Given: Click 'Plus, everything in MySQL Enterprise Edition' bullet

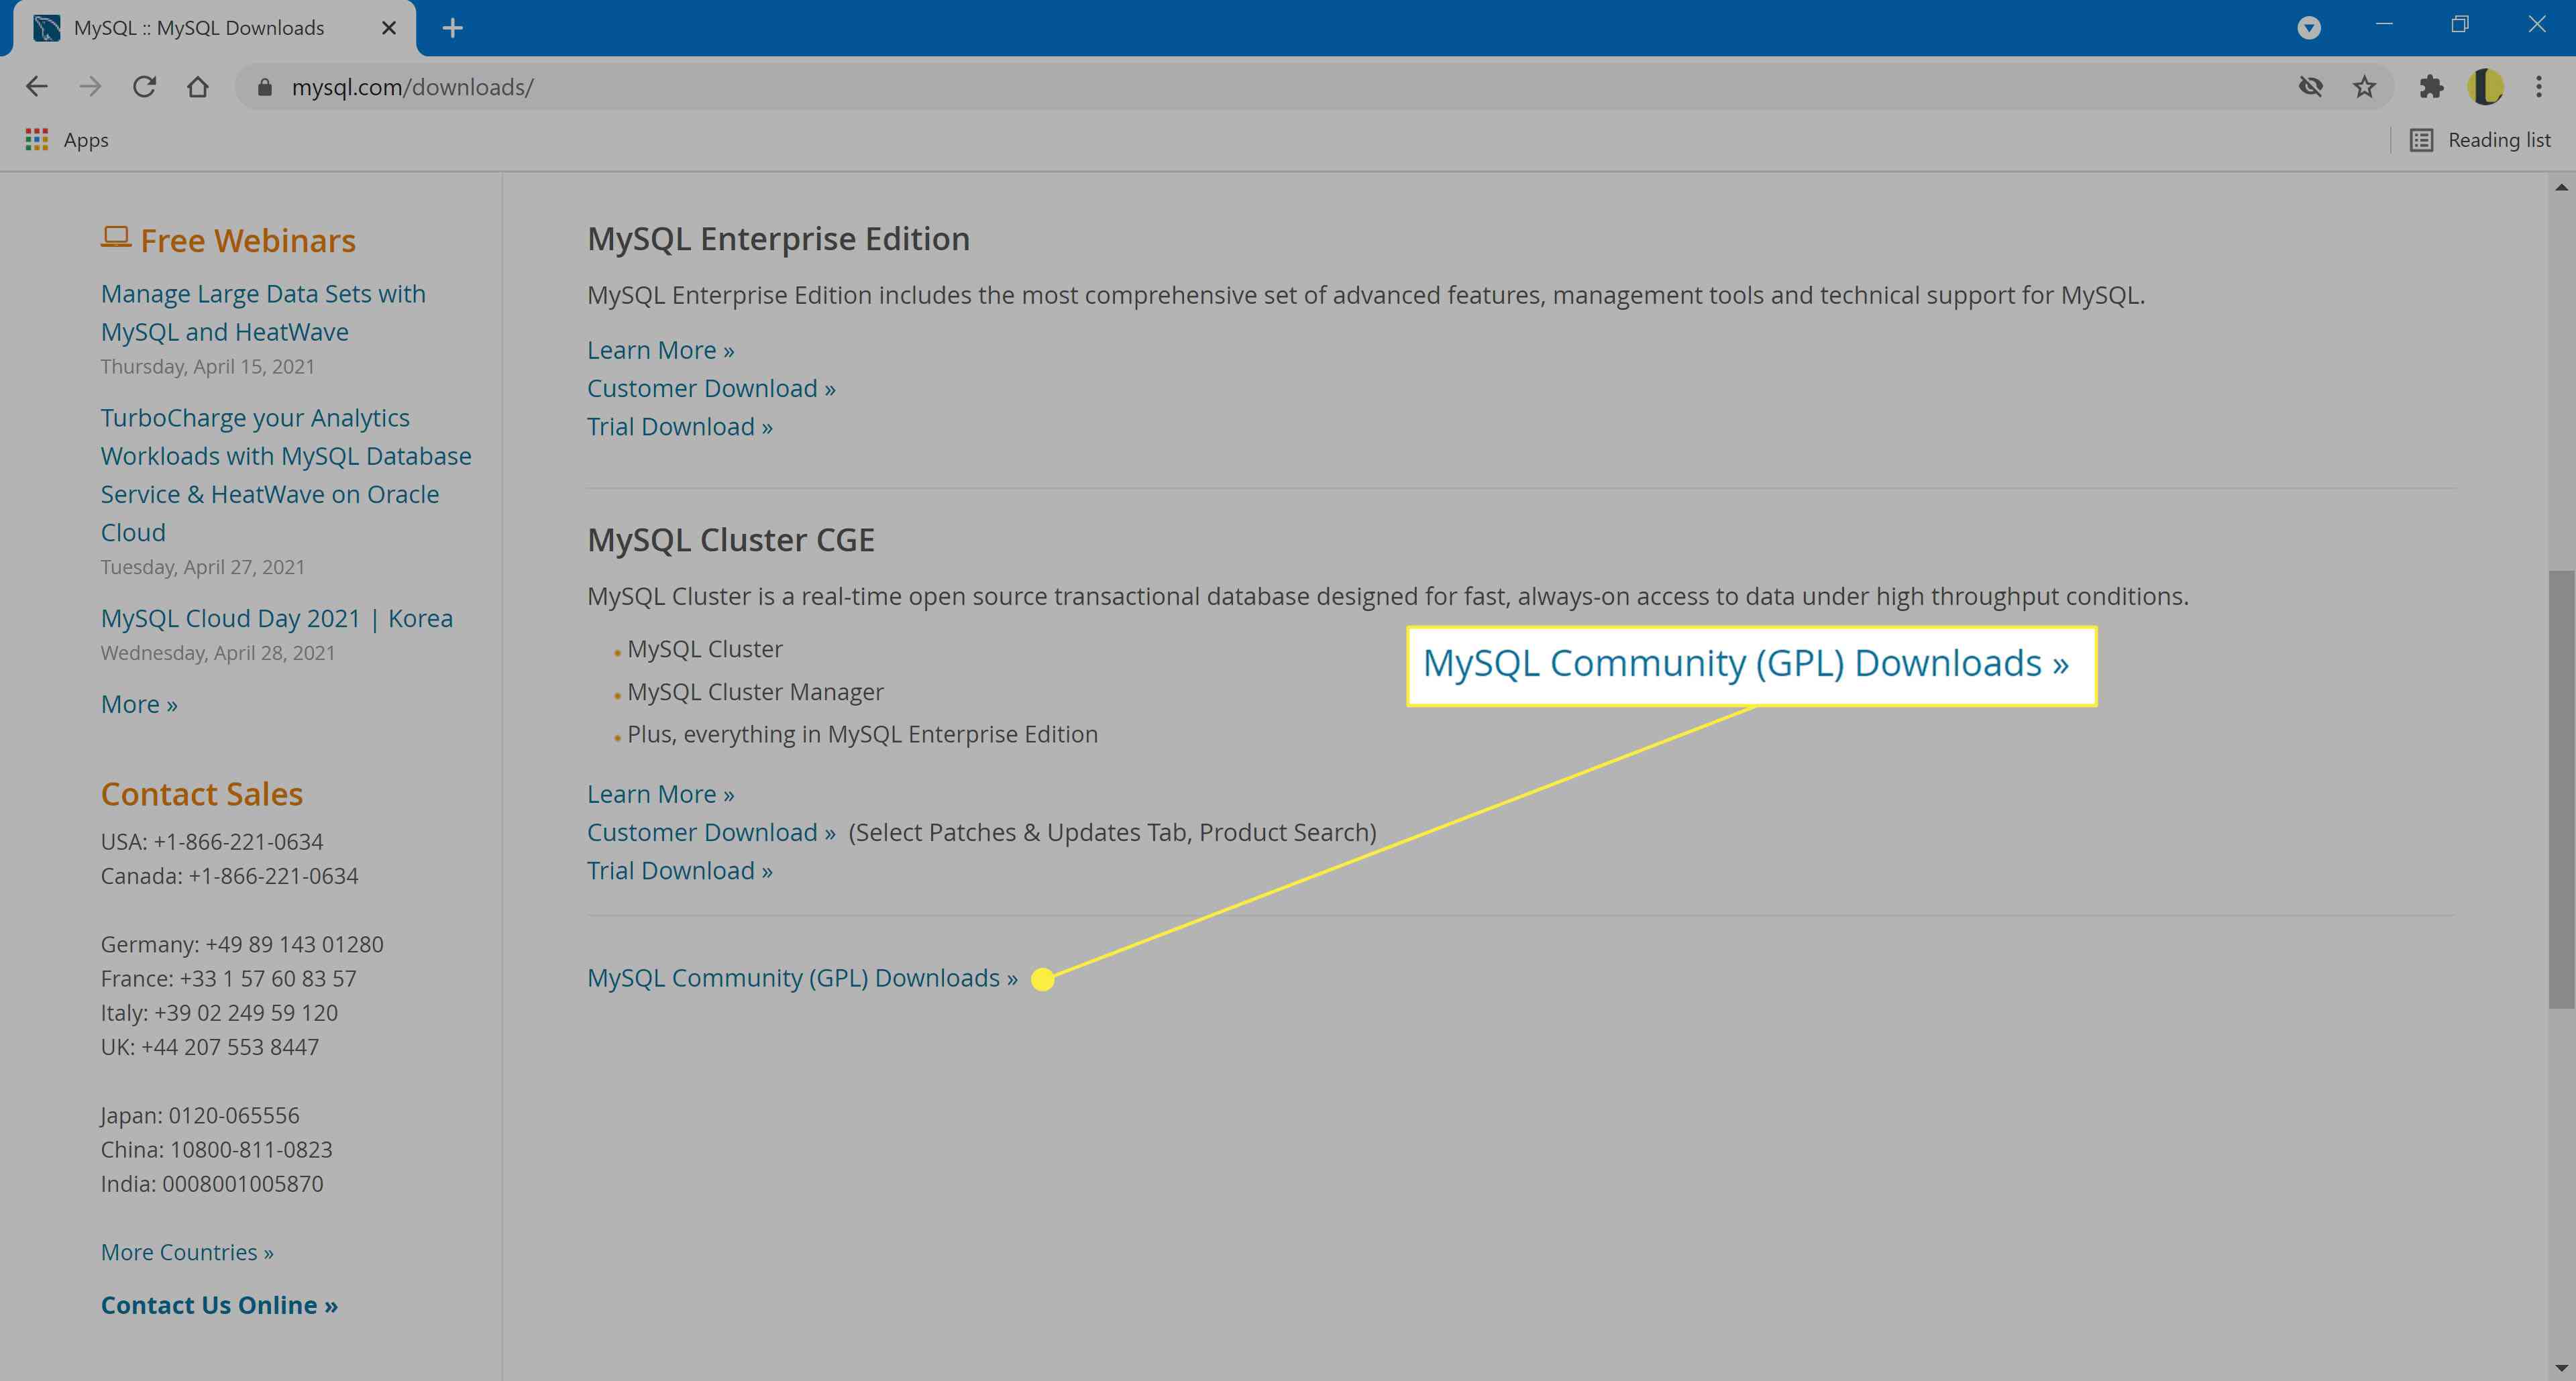Looking at the screenshot, I should (862, 734).
